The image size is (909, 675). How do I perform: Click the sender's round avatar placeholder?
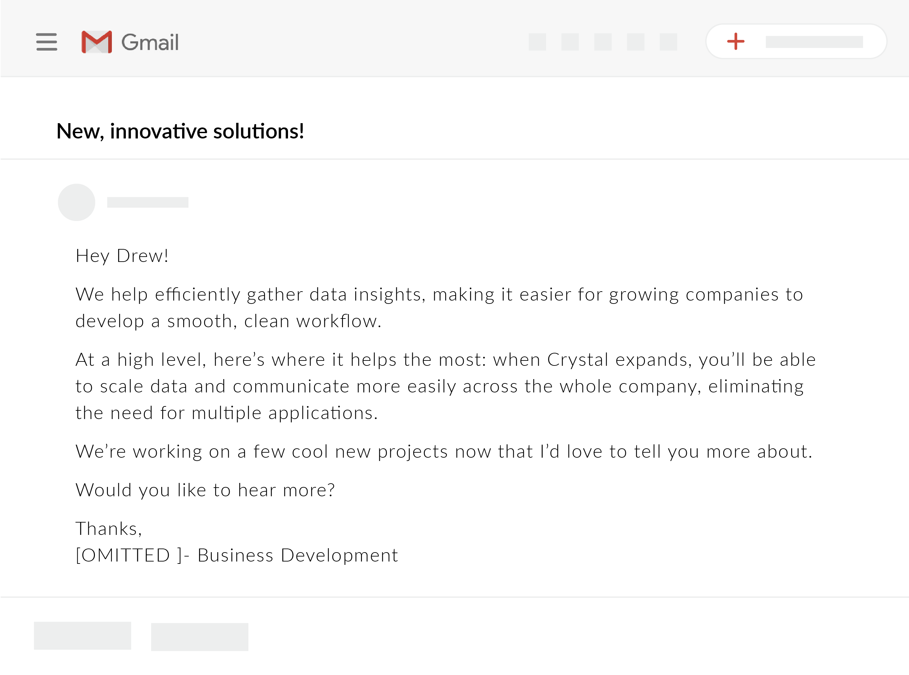pos(77,202)
